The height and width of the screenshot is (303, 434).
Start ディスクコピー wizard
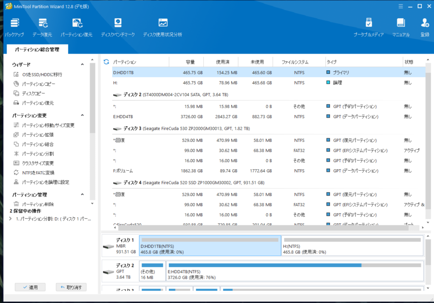pos(29,93)
